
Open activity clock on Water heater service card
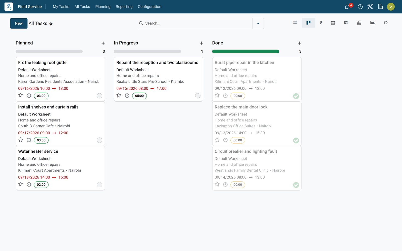point(29,184)
